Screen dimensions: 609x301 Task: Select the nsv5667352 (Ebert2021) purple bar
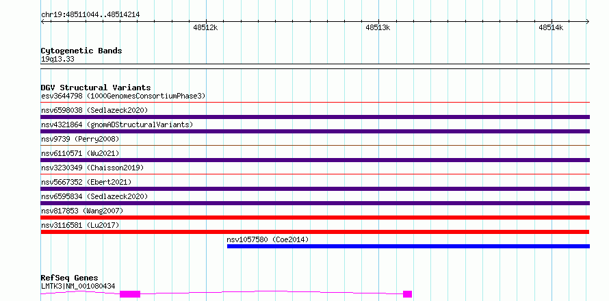(315, 189)
